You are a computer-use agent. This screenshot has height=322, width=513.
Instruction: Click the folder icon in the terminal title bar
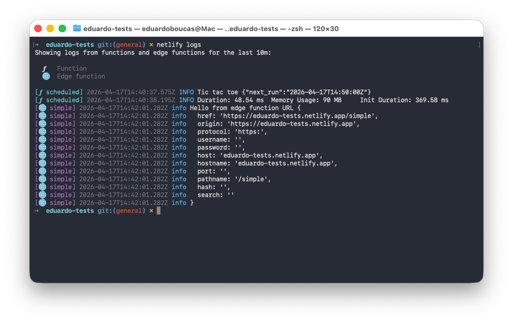click(x=77, y=28)
